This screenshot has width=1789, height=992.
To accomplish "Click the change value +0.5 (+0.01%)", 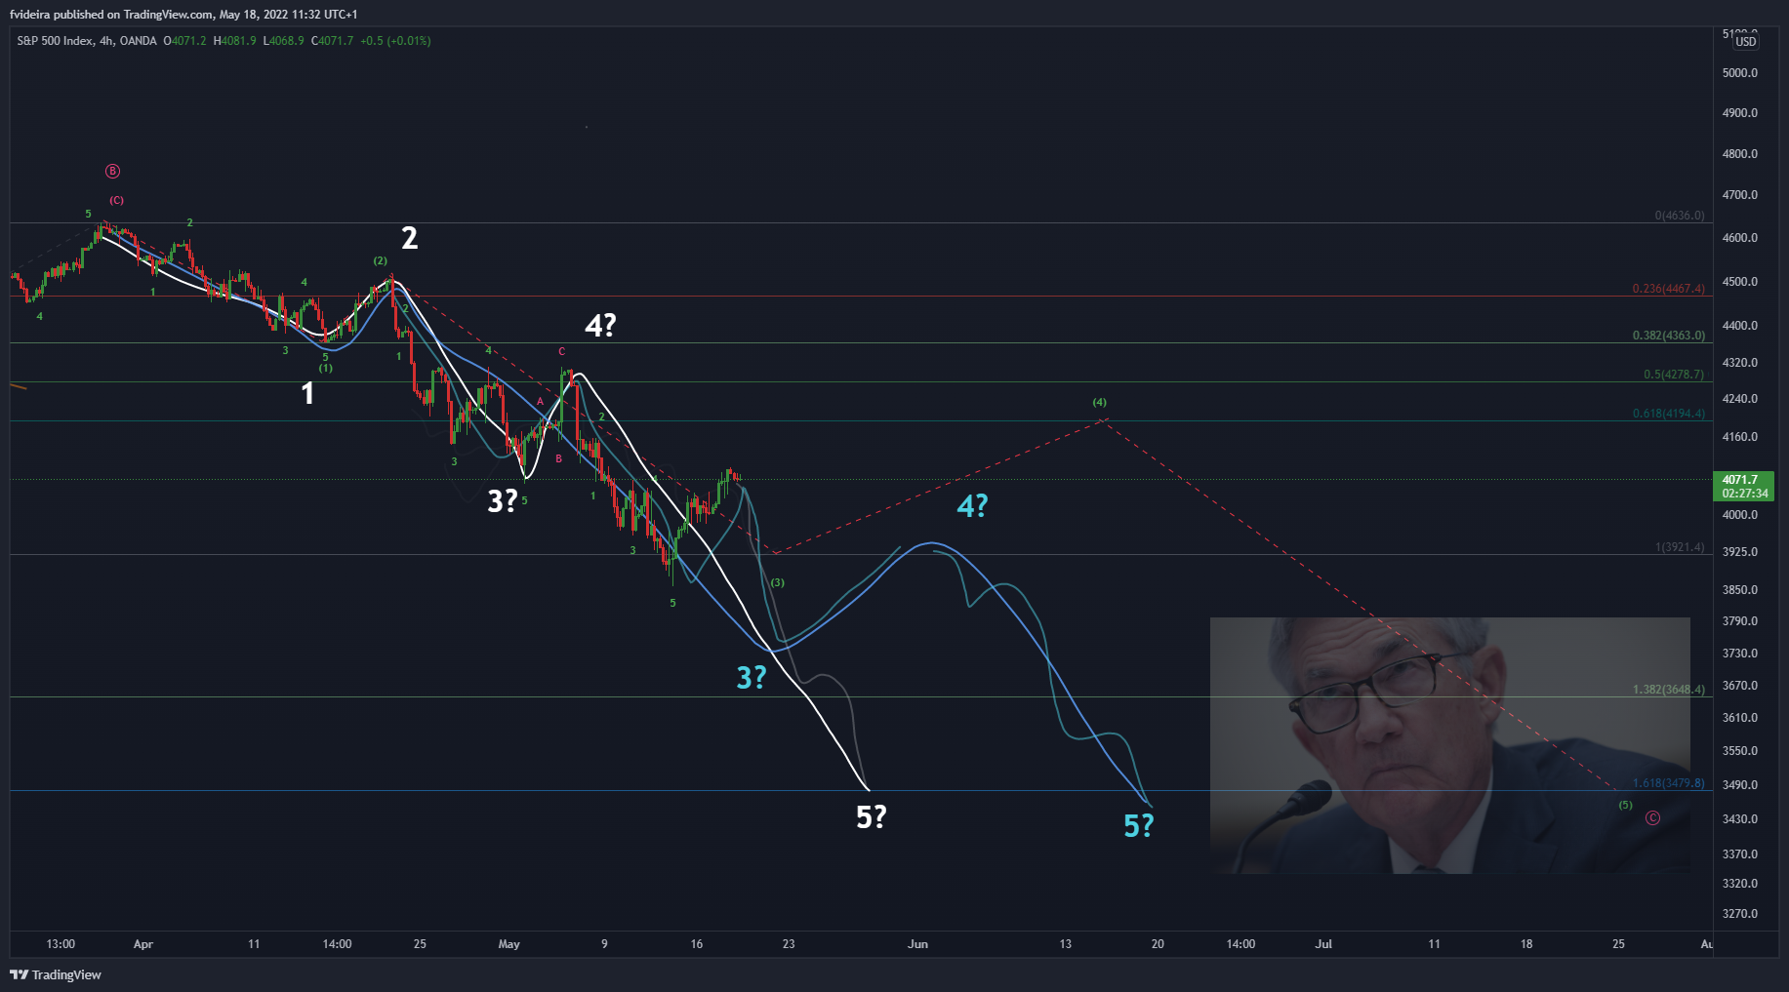I will point(395,41).
